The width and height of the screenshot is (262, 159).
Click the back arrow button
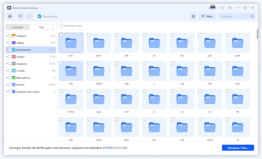(x=21, y=16)
